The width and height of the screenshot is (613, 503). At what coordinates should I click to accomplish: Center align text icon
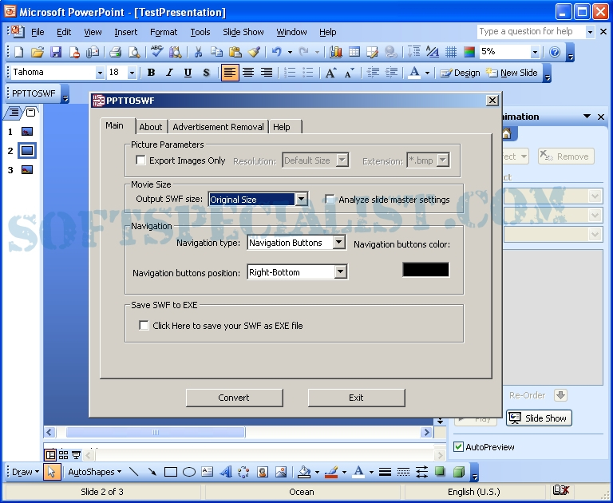248,73
